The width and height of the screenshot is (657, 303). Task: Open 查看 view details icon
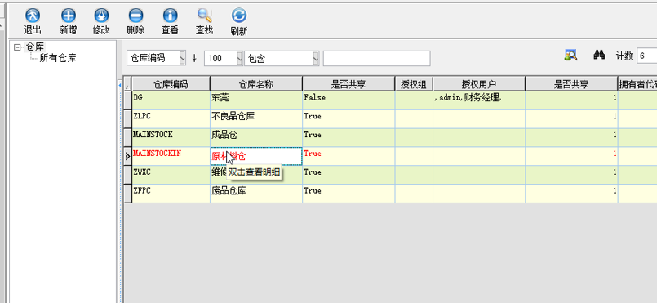click(x=170, y=16)
